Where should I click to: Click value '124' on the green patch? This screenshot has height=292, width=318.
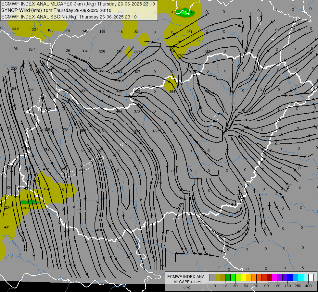pos(189,12)
